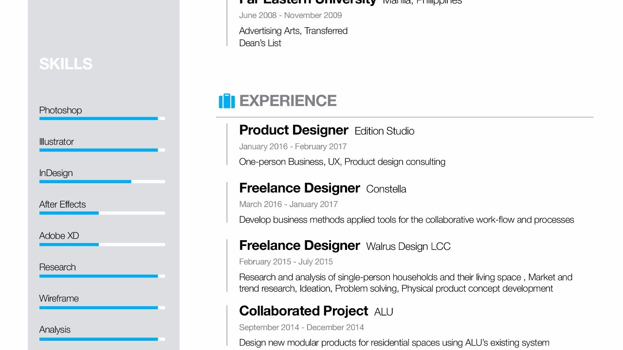The height and width of the screenshot is (350, 623).
Task: Select the SKILLS sidebar heading
Action: click(66, 64)
